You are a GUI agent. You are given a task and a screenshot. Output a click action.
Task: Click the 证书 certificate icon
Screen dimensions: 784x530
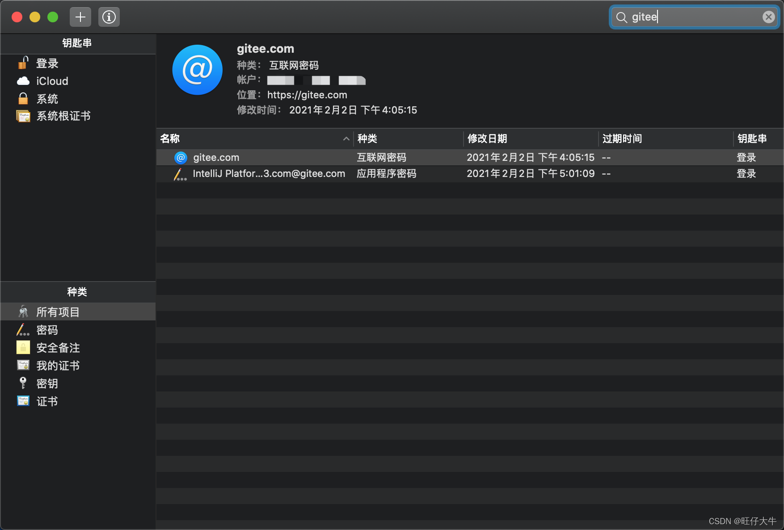[23, 401]
